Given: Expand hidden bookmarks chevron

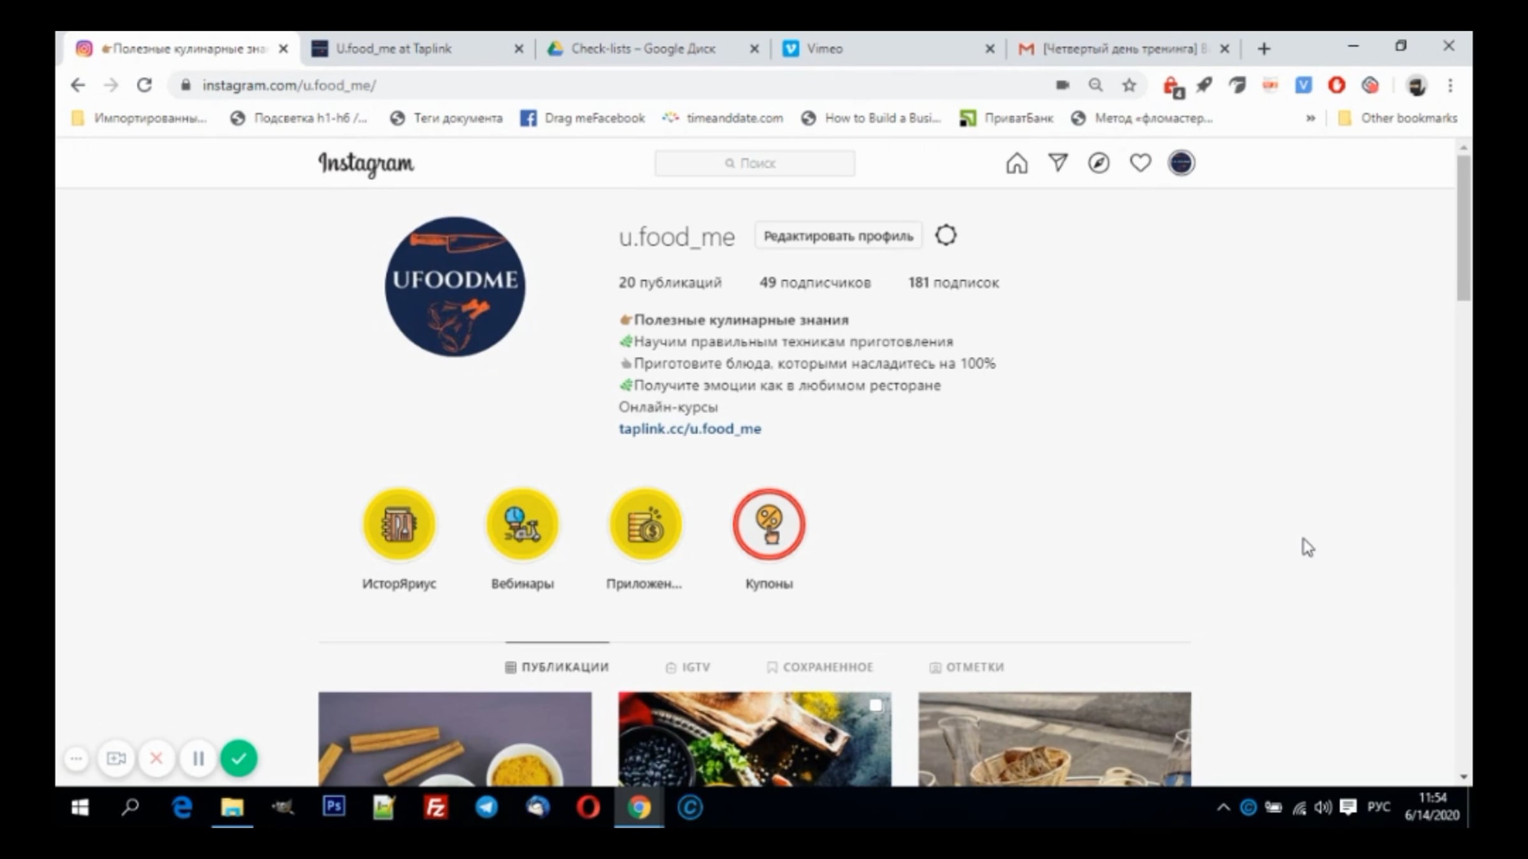Looking at the screenshot, I should click(x=1310, y=118).
